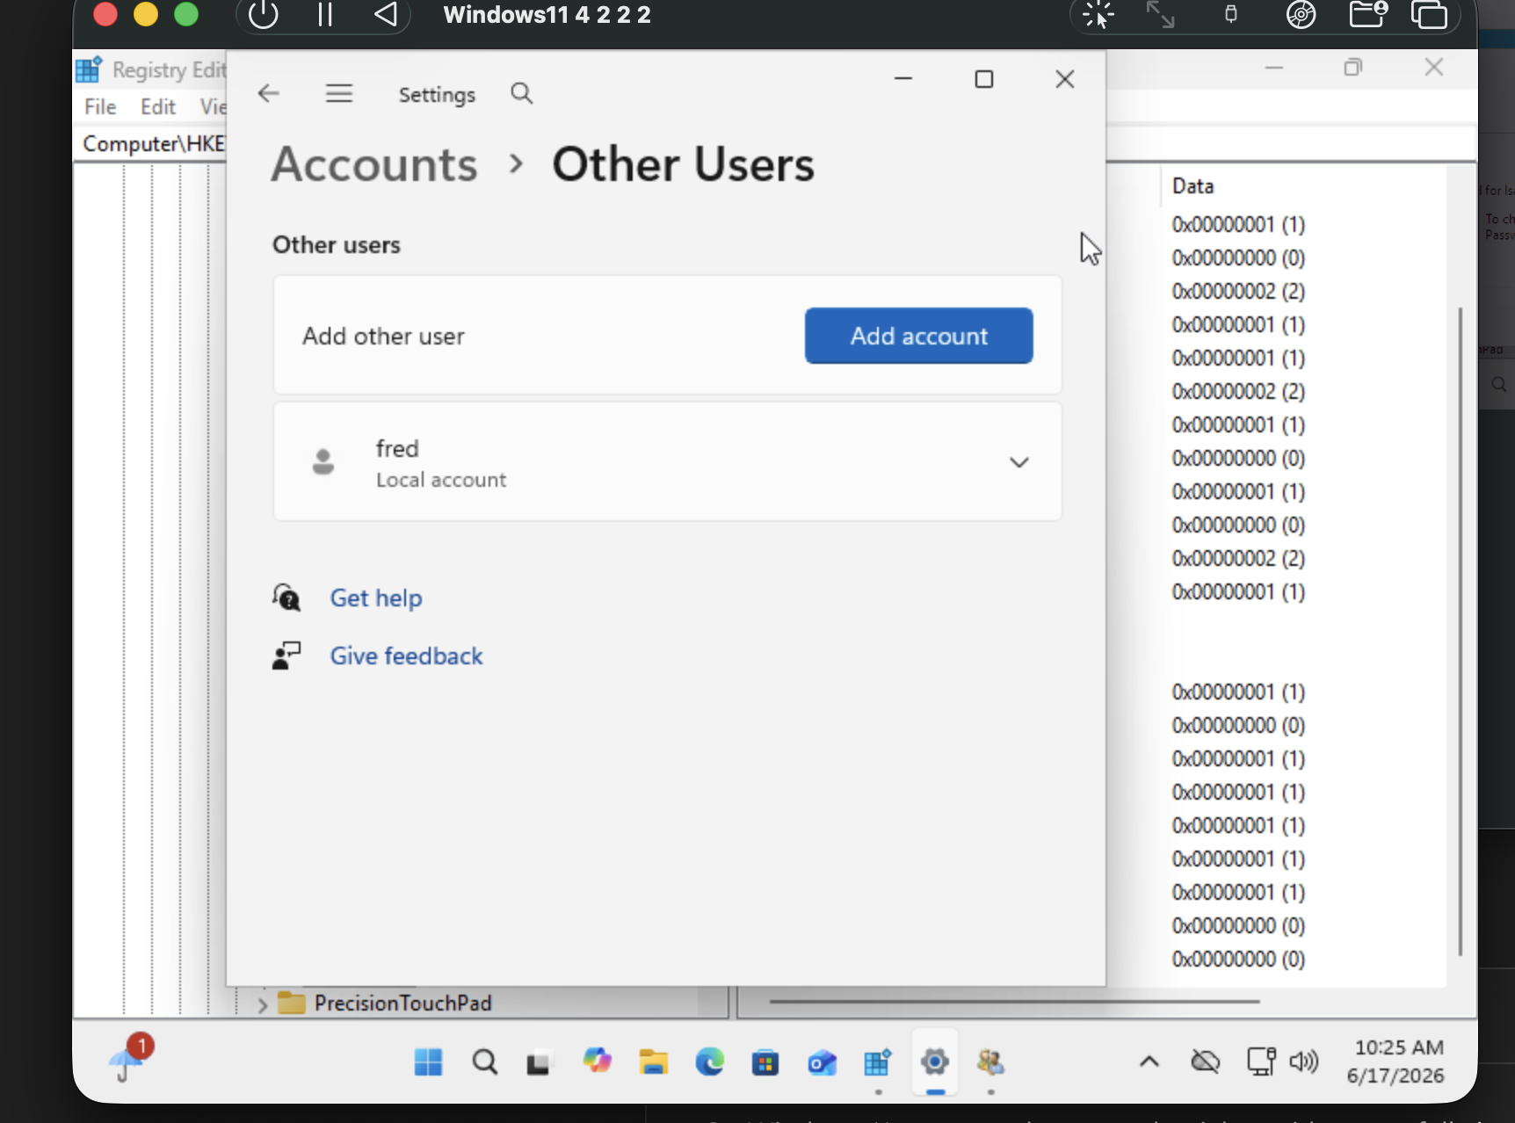Expand the PrecisionTouchPad registry key

[x=262, y=1004]
